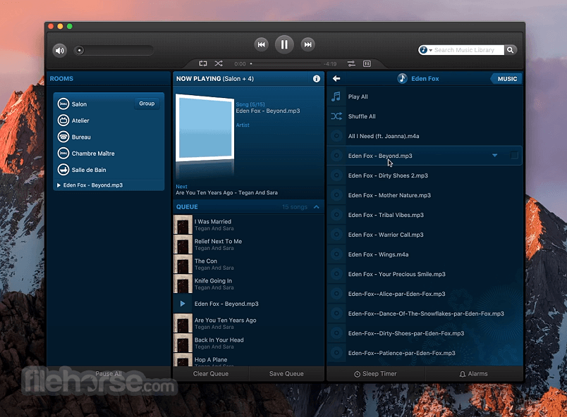The height and width of the screenshot is (417, 567).
Task: Select the Salon room icon
Action: pos(63,104)
